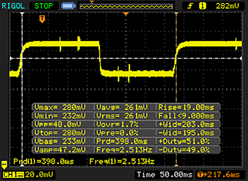248x181 pixels.
Task: Click the waveform memory overview bar
Action: point(126,6)
